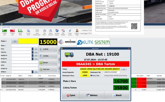Click the Operatör column header
The height and width of the screenshot is (102, 165).
(159, 76)
